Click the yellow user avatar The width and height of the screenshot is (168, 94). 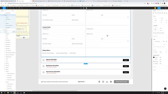(155, 8)
